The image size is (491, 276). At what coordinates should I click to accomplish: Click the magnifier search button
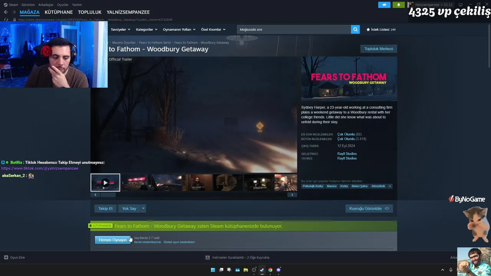tap(355, 30)
